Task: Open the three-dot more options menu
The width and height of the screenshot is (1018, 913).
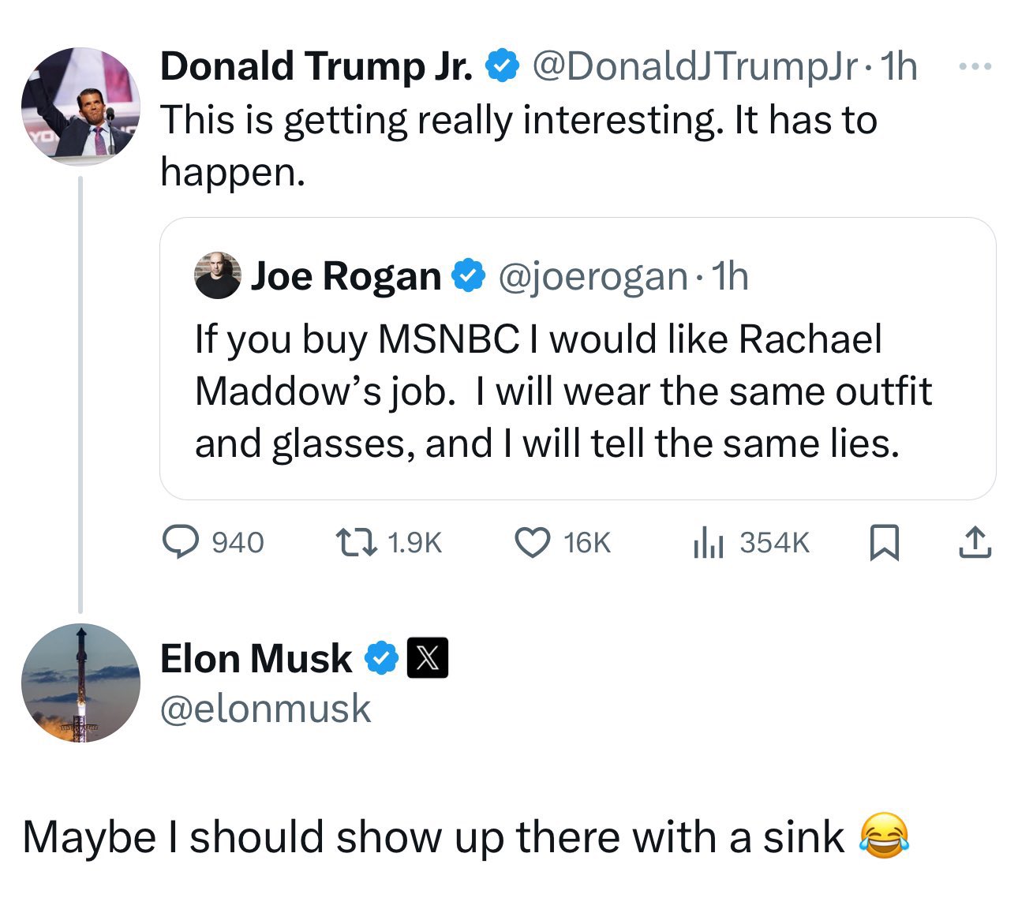Action: 974,67
